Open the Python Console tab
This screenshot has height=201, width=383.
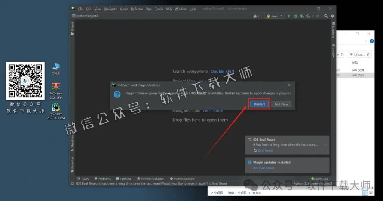[x=182, y=179]
